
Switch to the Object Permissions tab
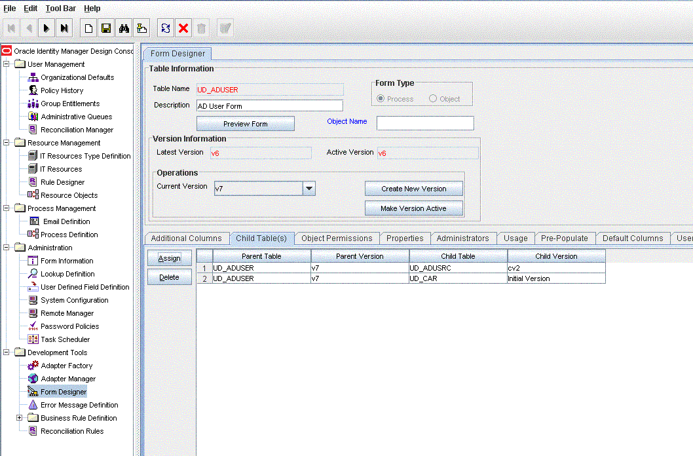(337, 238)
